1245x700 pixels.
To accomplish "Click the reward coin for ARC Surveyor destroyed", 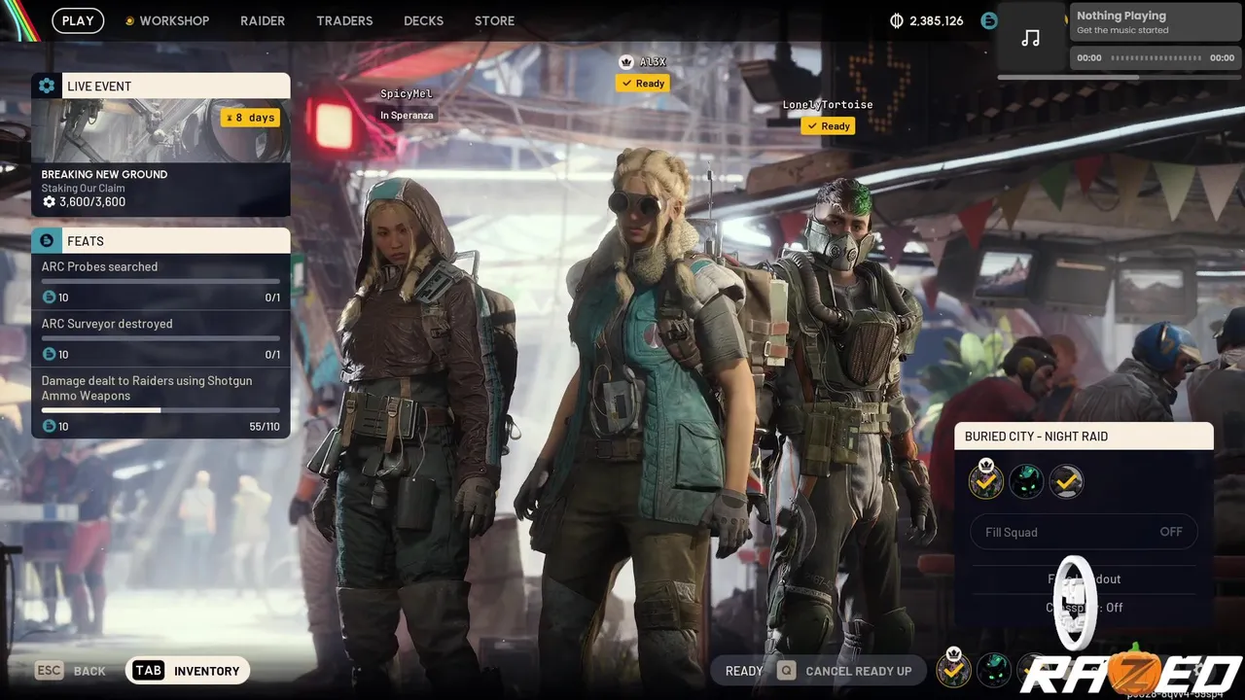I will pyautogui.click(x=49, y=355).
